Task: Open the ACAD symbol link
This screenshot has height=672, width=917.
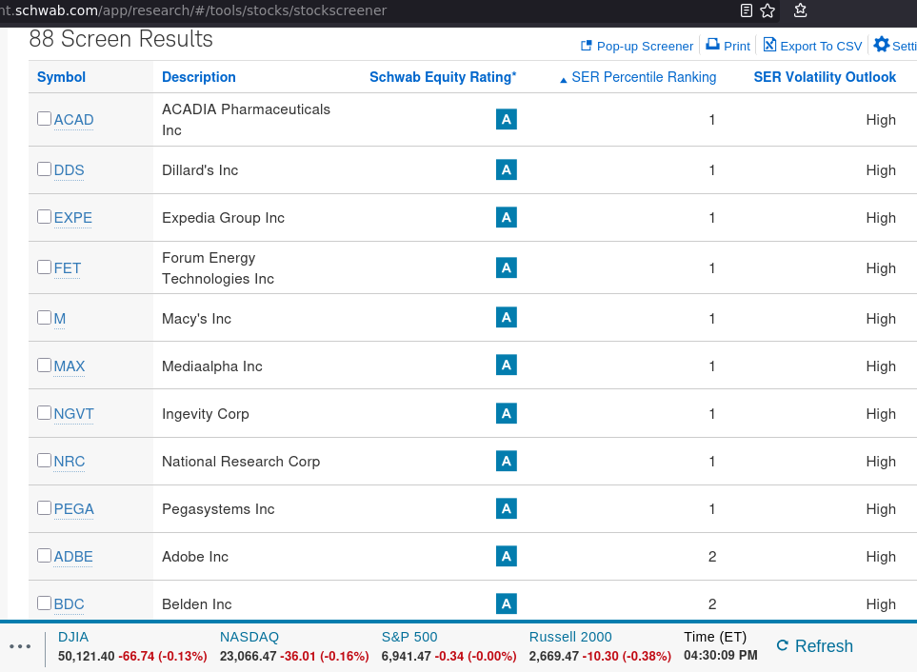Action: coord(73,120)
